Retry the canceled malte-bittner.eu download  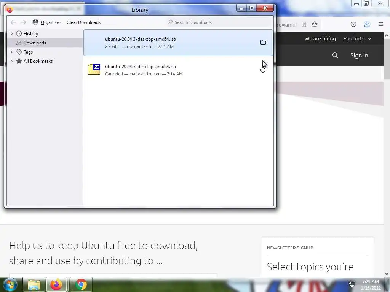coord(263,70)
